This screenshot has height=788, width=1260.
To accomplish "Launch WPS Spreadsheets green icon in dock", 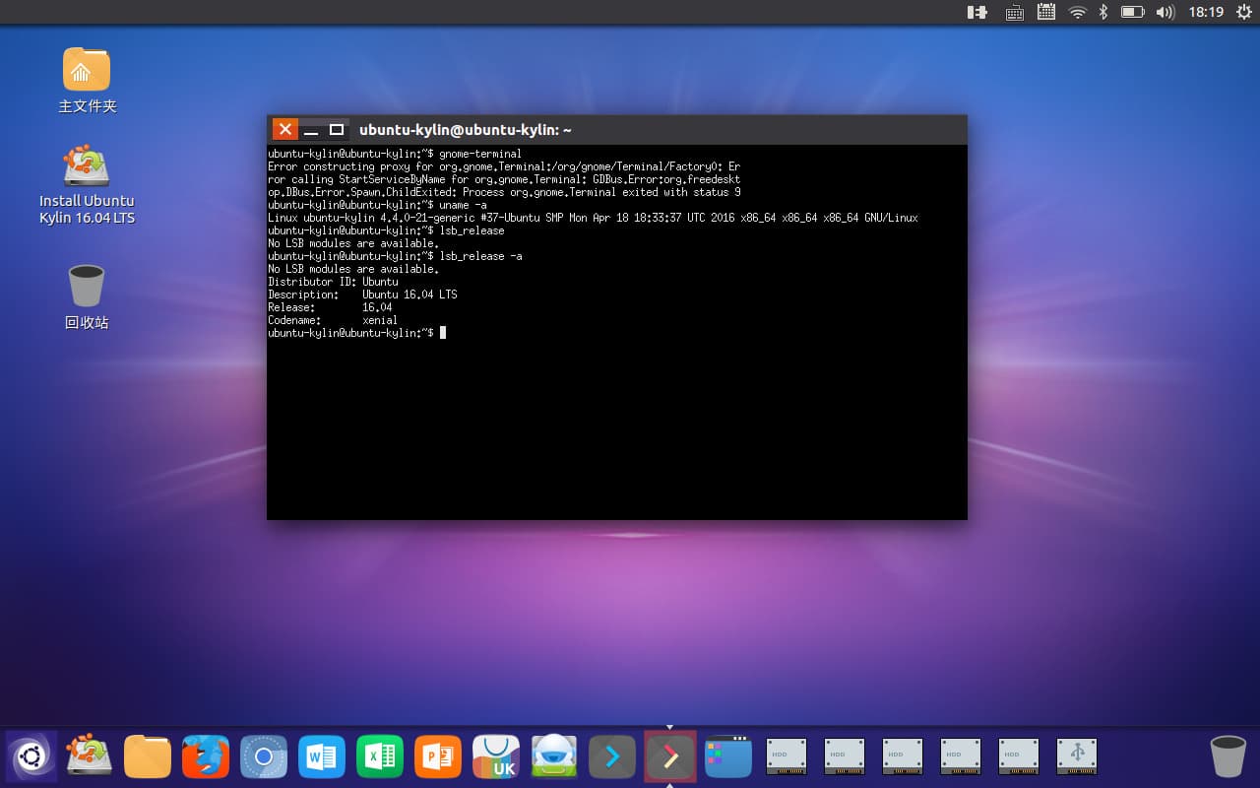I will [x=380, y=756].
